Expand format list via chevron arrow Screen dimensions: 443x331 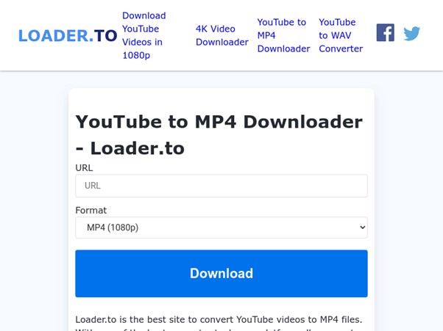(x=363, y=228)
